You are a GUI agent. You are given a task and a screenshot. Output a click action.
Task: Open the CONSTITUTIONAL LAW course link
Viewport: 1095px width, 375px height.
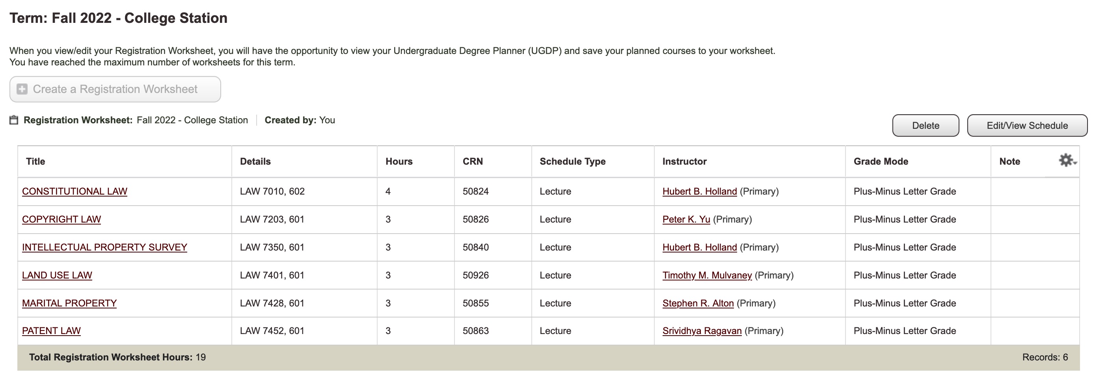tap(74, 191)
